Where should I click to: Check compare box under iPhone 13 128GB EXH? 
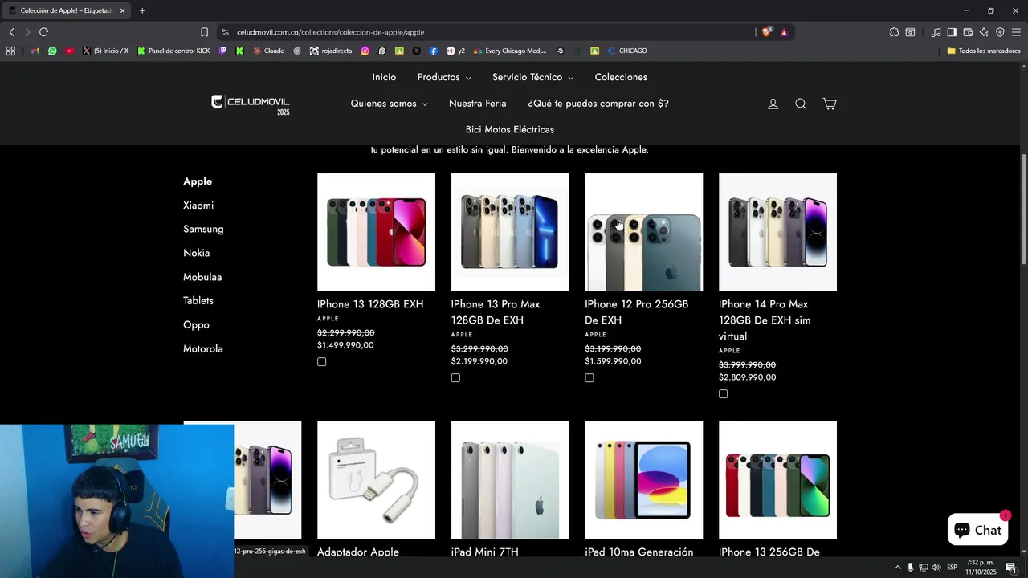tap(321, 362)
